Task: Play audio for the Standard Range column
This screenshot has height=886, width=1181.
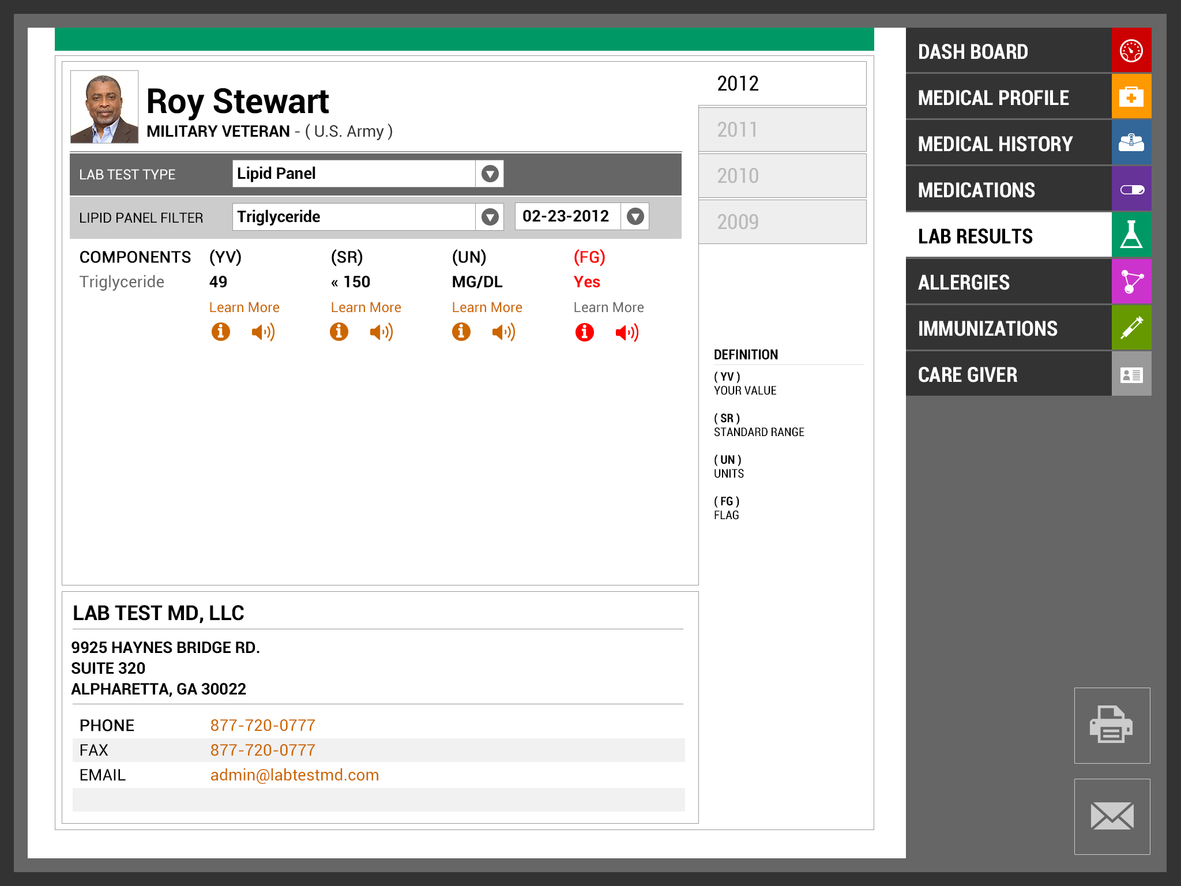Action: (x=381, y=332)
